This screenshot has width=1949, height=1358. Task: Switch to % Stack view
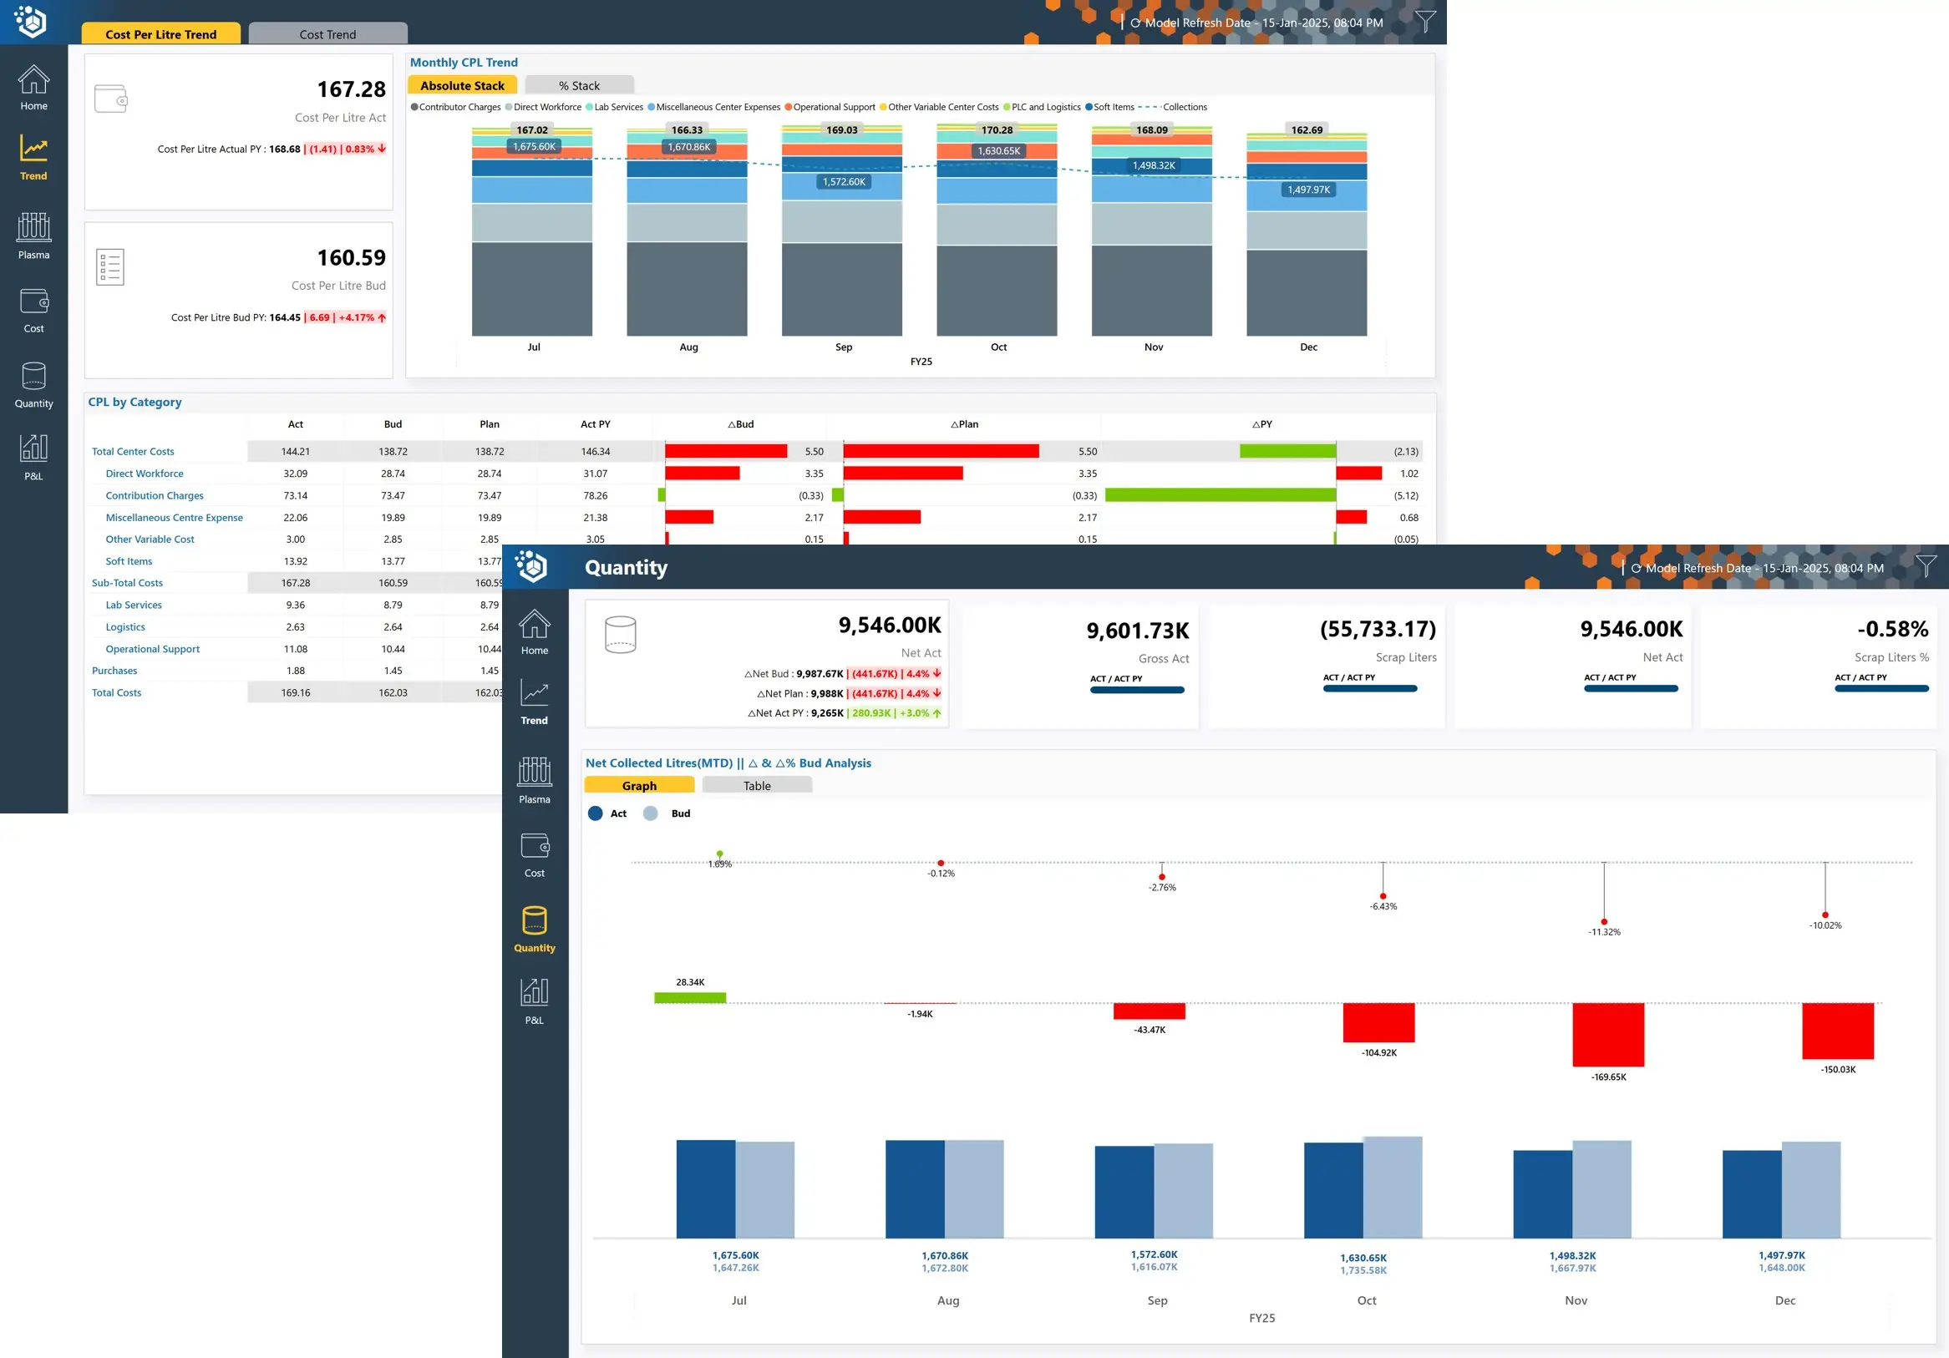pyautogui.click(x=579, y=86)
